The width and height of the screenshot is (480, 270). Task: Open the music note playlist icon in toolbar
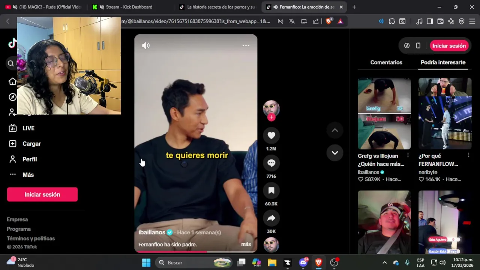tap(419, 21)
